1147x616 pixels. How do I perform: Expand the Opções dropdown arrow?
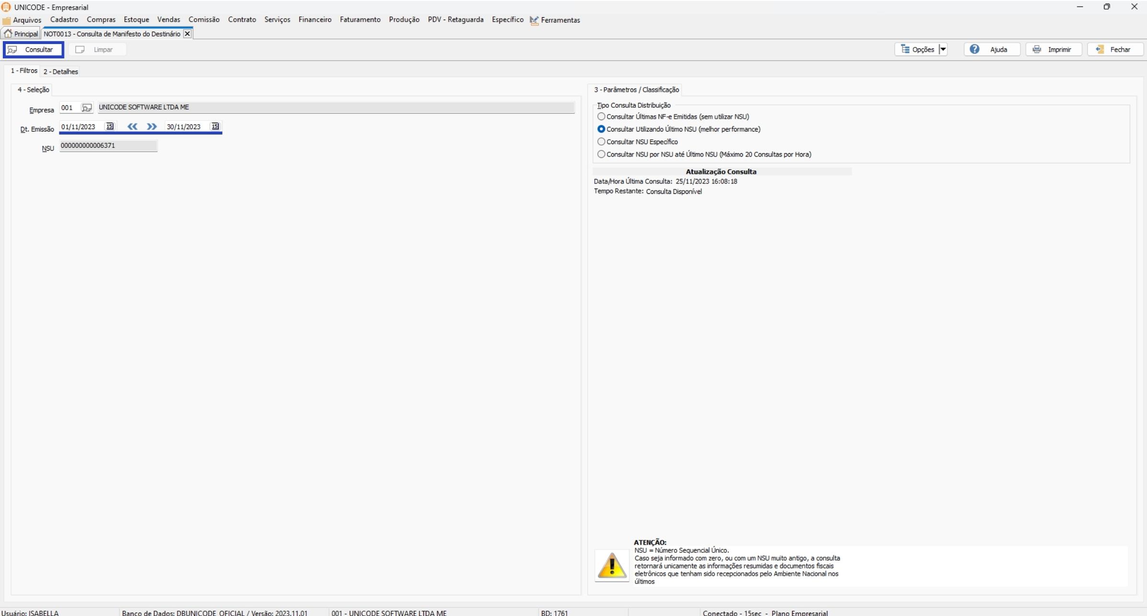coord(943,49)
